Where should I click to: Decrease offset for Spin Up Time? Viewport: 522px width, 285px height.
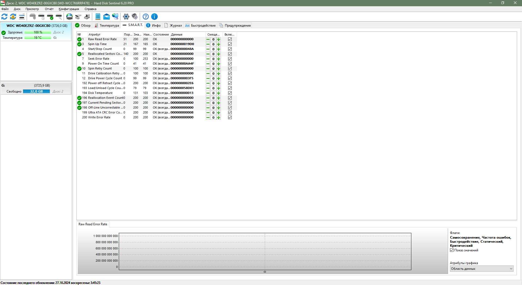(x=208, y=44)
